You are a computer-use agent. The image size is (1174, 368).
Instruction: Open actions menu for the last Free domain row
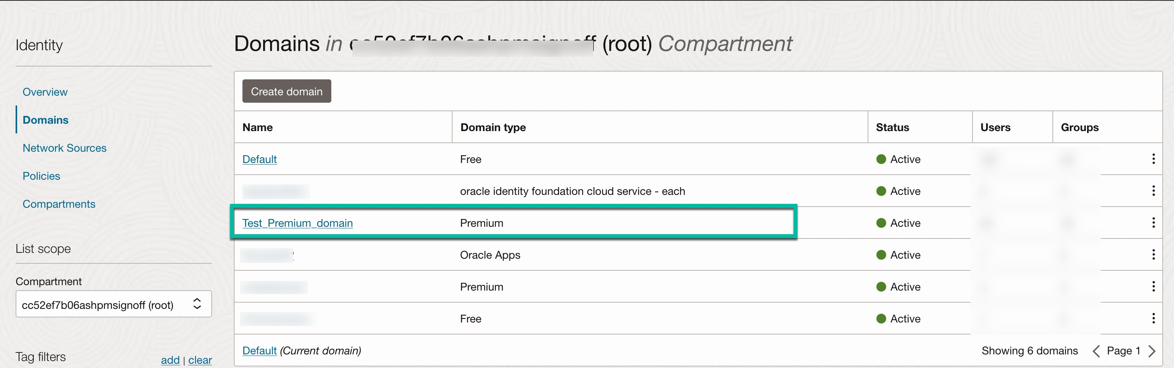point(1153,318)
